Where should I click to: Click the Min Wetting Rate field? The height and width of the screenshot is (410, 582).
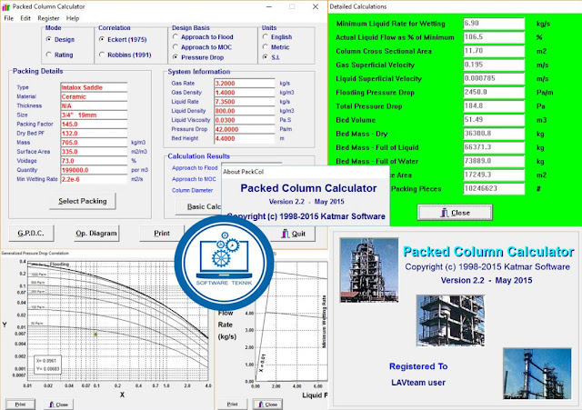pyautogui.click(x=94, y=179)
